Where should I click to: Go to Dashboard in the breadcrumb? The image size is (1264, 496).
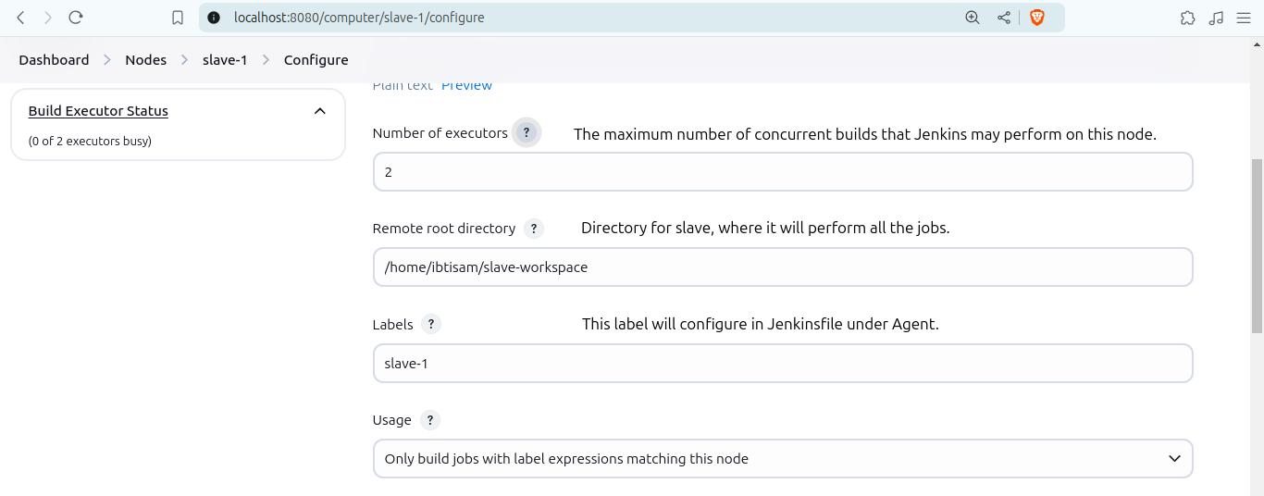pos(54,60)
